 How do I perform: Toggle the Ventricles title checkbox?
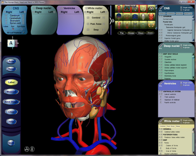[x=62, y=8]
